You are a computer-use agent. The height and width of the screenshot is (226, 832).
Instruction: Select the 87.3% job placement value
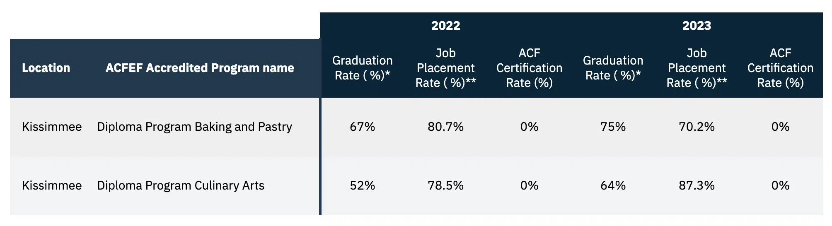697,185
